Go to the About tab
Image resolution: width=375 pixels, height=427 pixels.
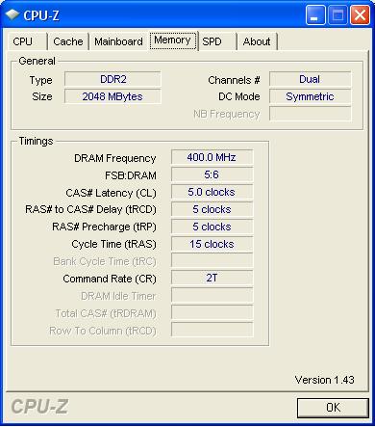point(257,41)
